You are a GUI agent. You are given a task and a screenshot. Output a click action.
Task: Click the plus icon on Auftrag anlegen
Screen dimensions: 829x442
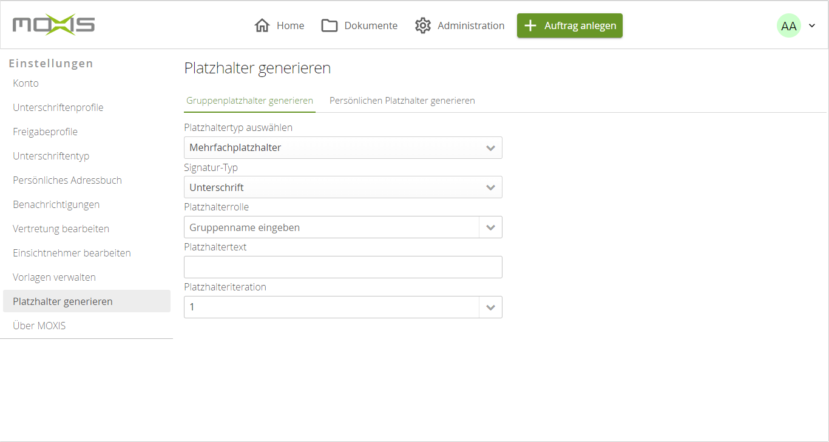pos(531,25)
